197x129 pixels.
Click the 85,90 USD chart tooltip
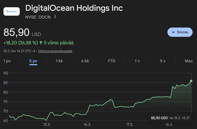click(170, 118)
